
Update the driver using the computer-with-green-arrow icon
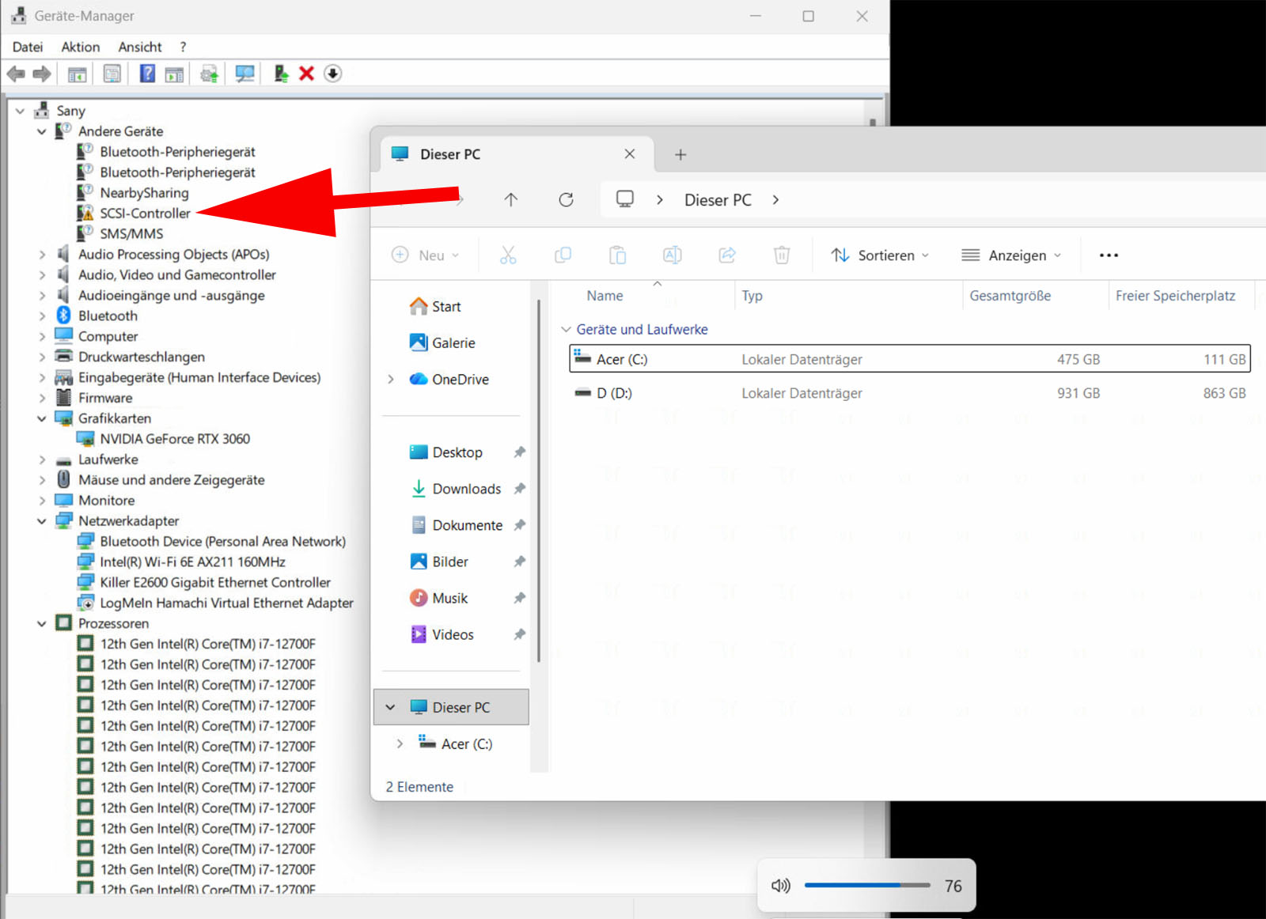tap(281, 74)
